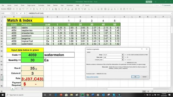Click the Copy icon in the toolbar

click(x=56, y=9)
